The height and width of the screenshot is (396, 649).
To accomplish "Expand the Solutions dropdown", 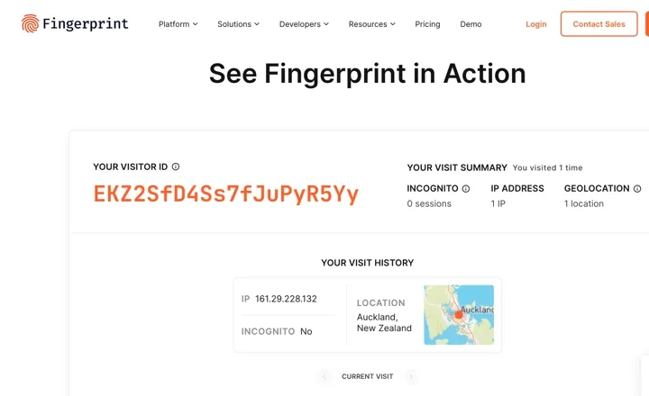I will (x=238, y=24).
